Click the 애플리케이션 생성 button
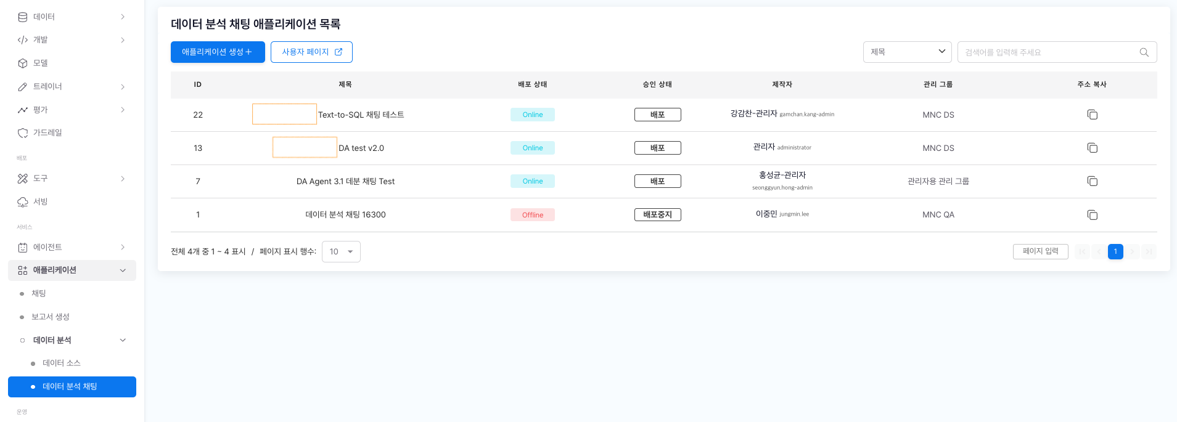 [x=218, y=52]
